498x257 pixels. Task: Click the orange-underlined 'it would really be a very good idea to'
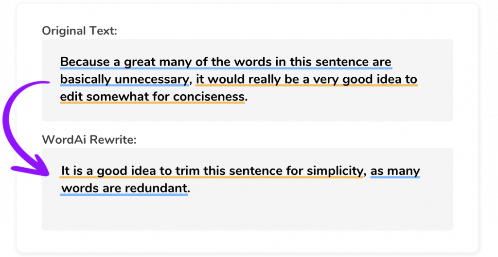coord(306,79)
